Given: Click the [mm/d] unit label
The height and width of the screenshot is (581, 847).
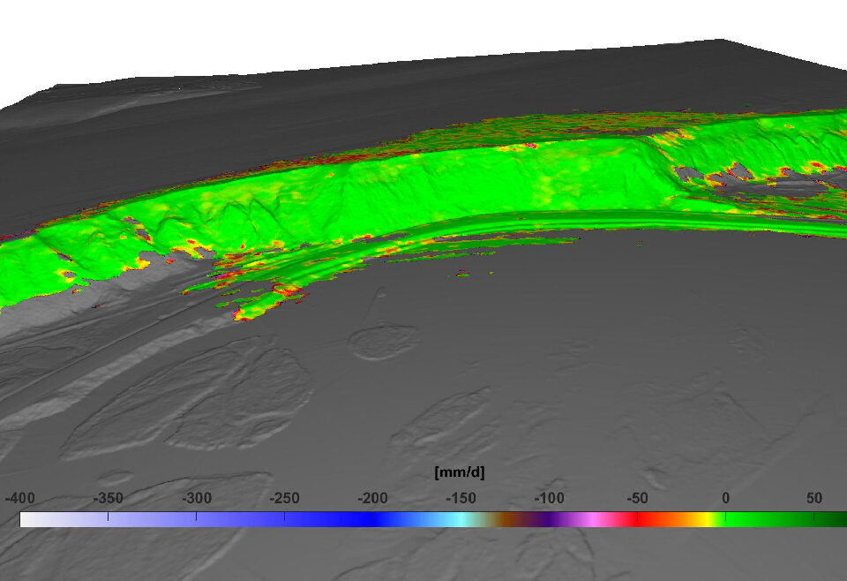Looking at the screenshot, I should (460, 473).
